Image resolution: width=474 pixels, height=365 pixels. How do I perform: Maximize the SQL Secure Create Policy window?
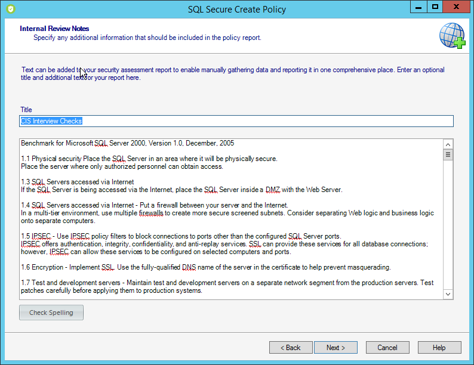click(435, 7)
